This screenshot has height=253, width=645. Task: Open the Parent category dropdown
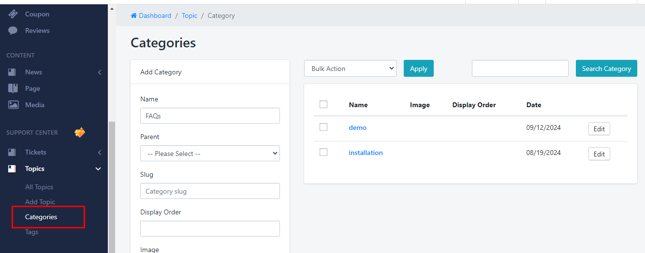click(210, 154)
